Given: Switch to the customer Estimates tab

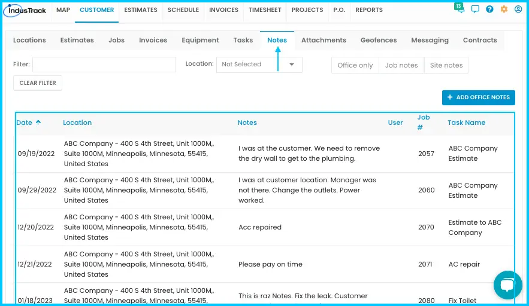Looking at the screenshot, I should click(x=77, y=40).
